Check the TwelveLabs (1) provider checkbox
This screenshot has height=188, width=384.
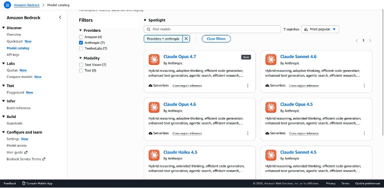tap(81, 48)
